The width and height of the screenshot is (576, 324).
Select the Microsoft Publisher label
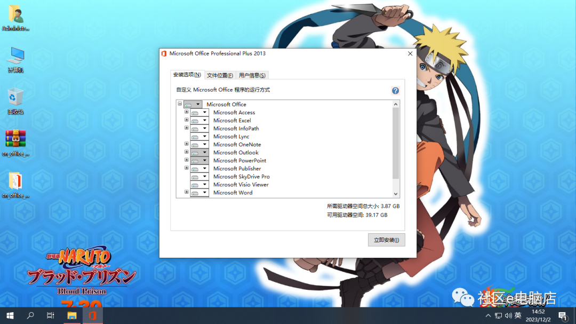pyautogui.click(x=237, y=169)
